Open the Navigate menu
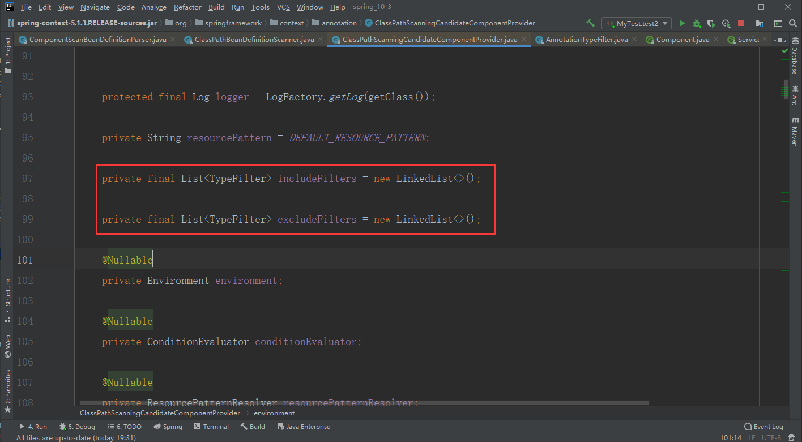The height and width of the screenshot is (442, 802). [x=95, y=7]
